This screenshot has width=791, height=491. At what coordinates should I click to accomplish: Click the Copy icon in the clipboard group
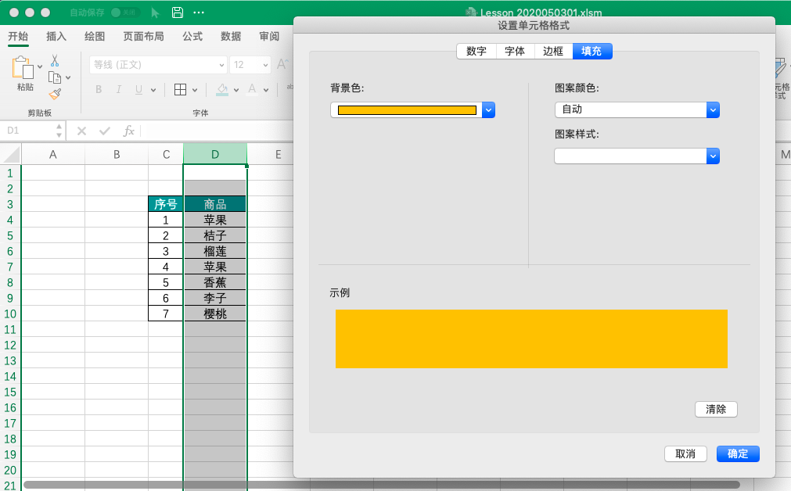click(55, 77)
